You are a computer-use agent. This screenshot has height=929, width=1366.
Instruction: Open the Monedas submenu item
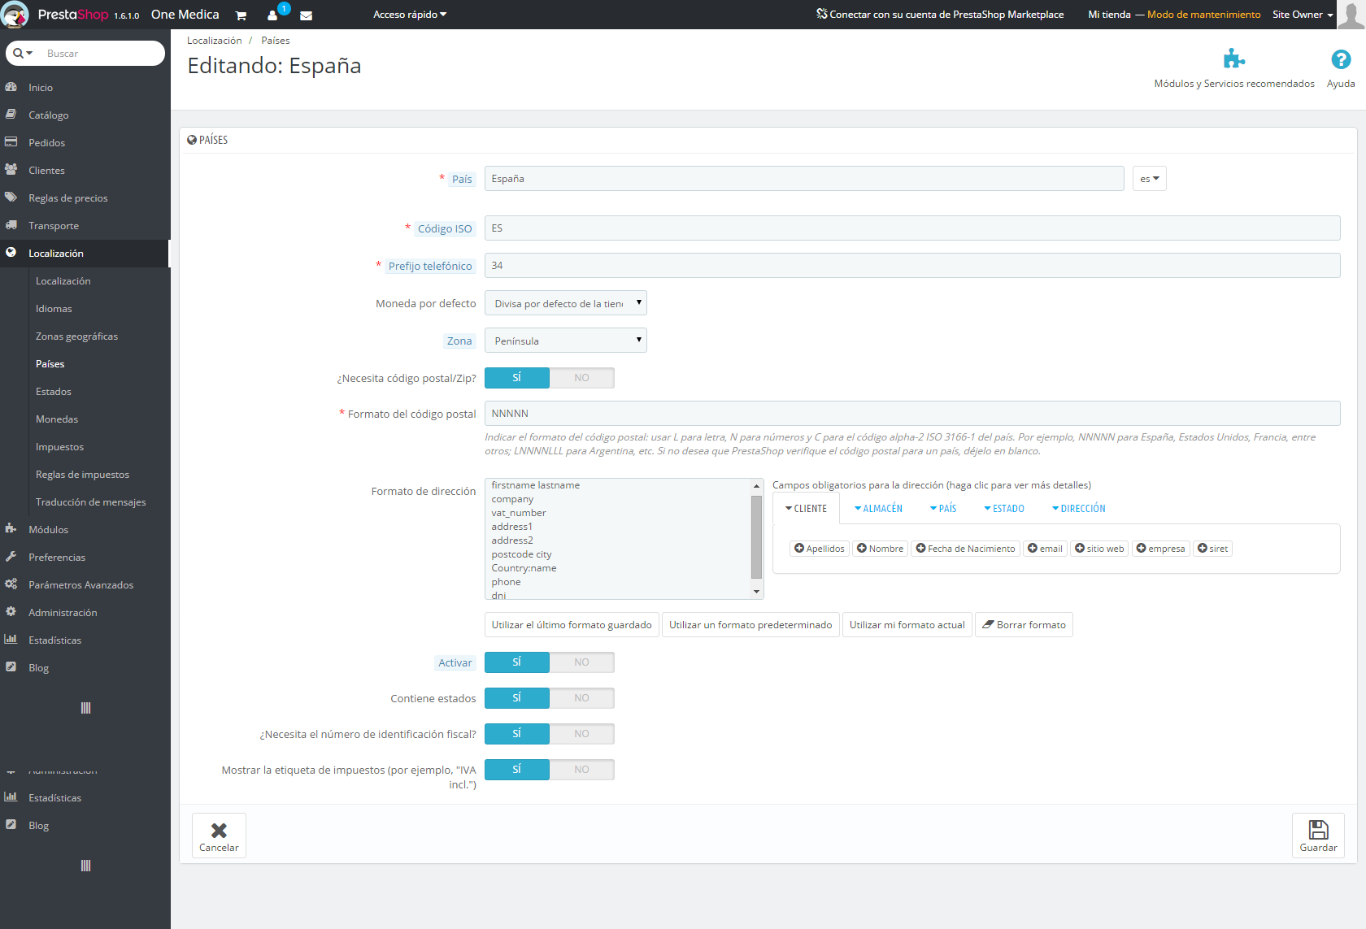tap(57, 419)
